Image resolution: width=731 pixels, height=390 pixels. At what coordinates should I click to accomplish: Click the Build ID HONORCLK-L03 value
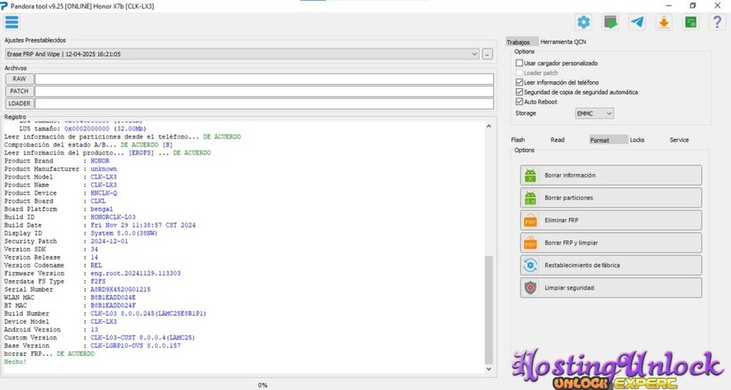(113, 217)
